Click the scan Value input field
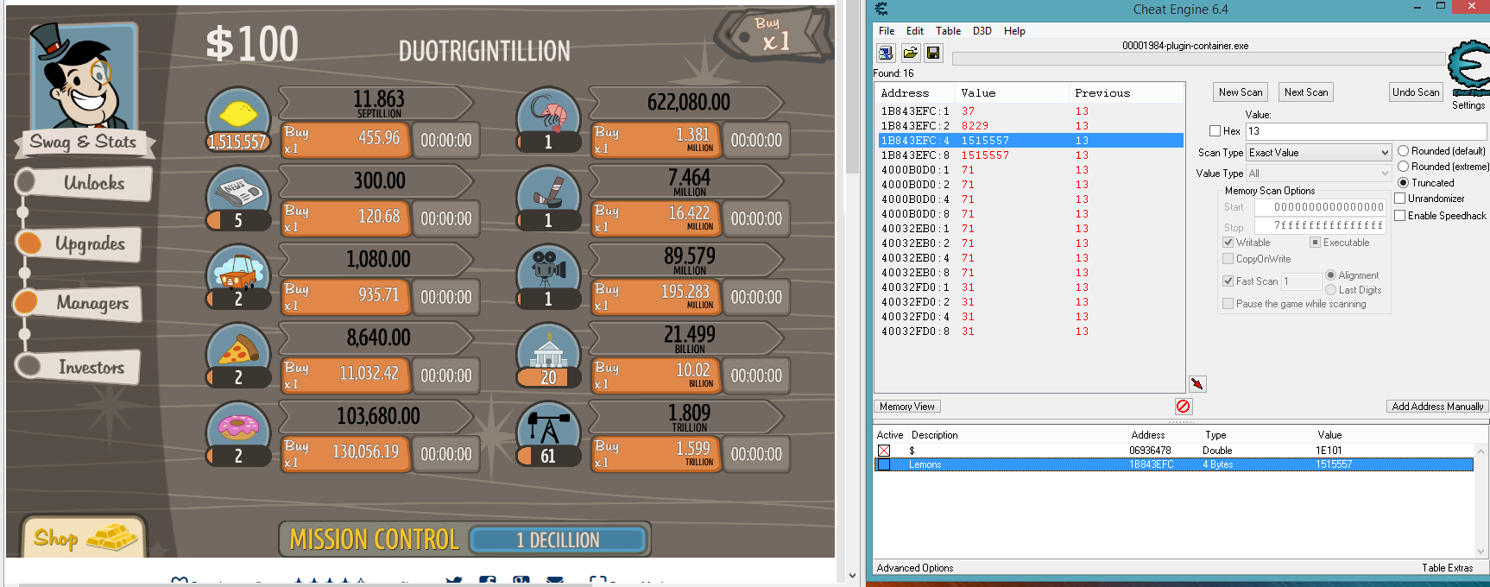The image size is (1490, 587). (1366, 131)
